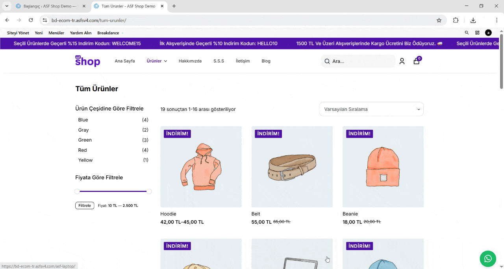The height and width of the screenshot is (269, 504).
Task: Click the Belt product title
Action: pyautogui.click(x=256, y=214)
